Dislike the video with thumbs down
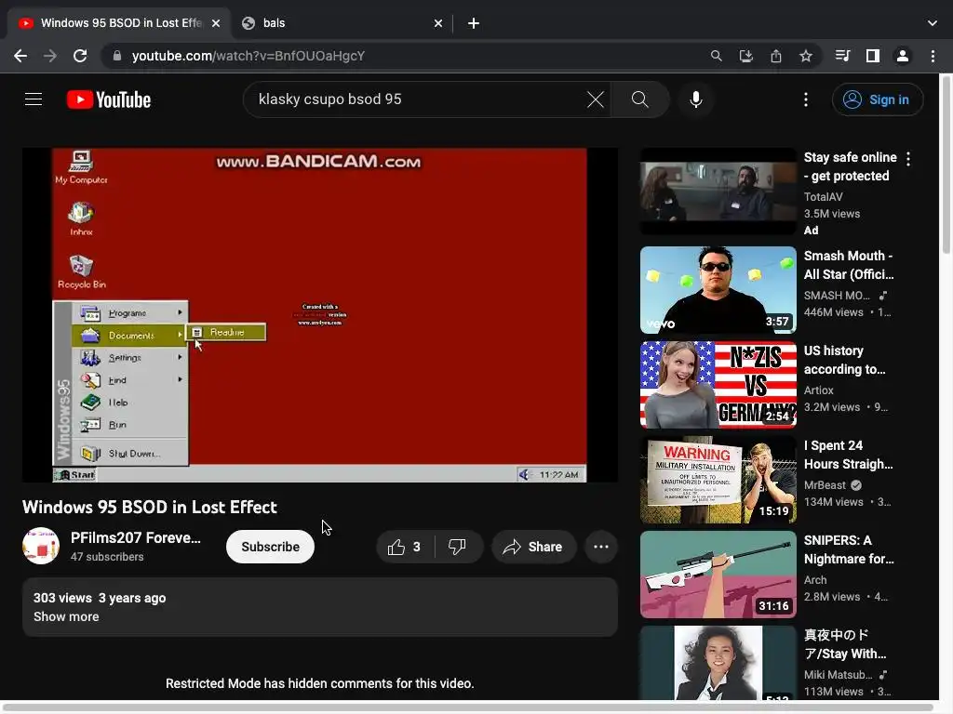 point(457,547)
